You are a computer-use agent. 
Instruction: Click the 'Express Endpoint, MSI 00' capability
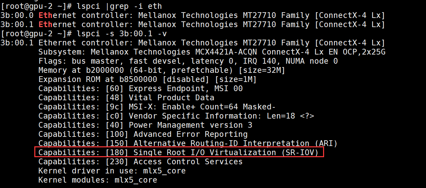tap(185, 88)
